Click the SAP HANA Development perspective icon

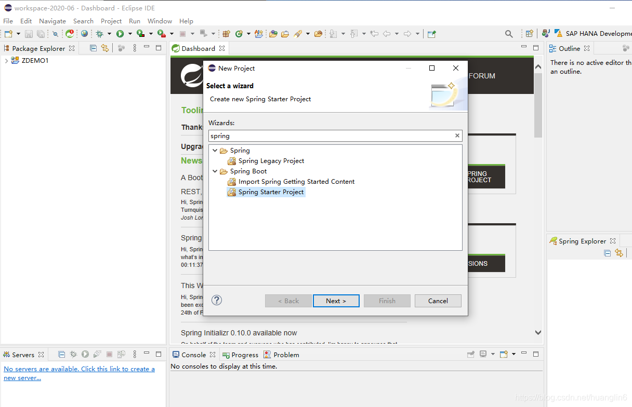pos(559,34)
